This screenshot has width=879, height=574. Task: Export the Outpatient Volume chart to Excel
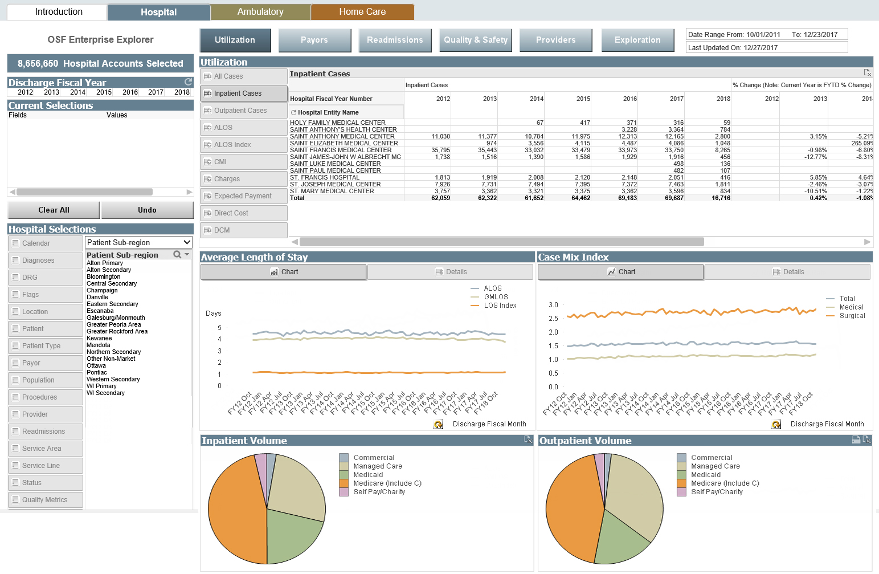(x=866, y=439)
